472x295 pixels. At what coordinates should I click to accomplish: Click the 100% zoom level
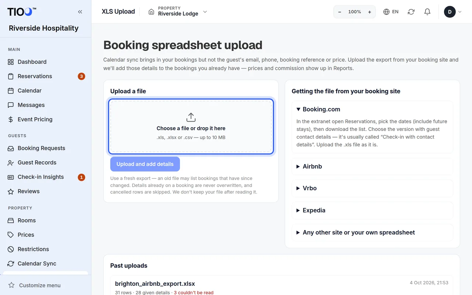355,12
